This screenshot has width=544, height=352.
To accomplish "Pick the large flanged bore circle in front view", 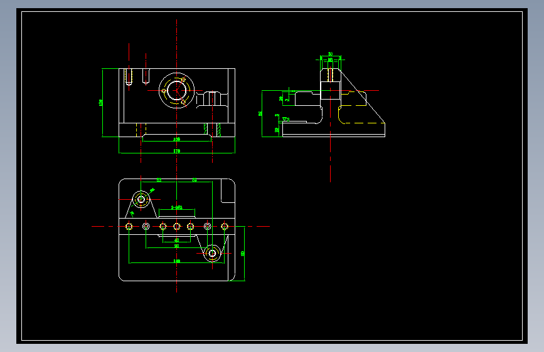I will pos(176,91).
